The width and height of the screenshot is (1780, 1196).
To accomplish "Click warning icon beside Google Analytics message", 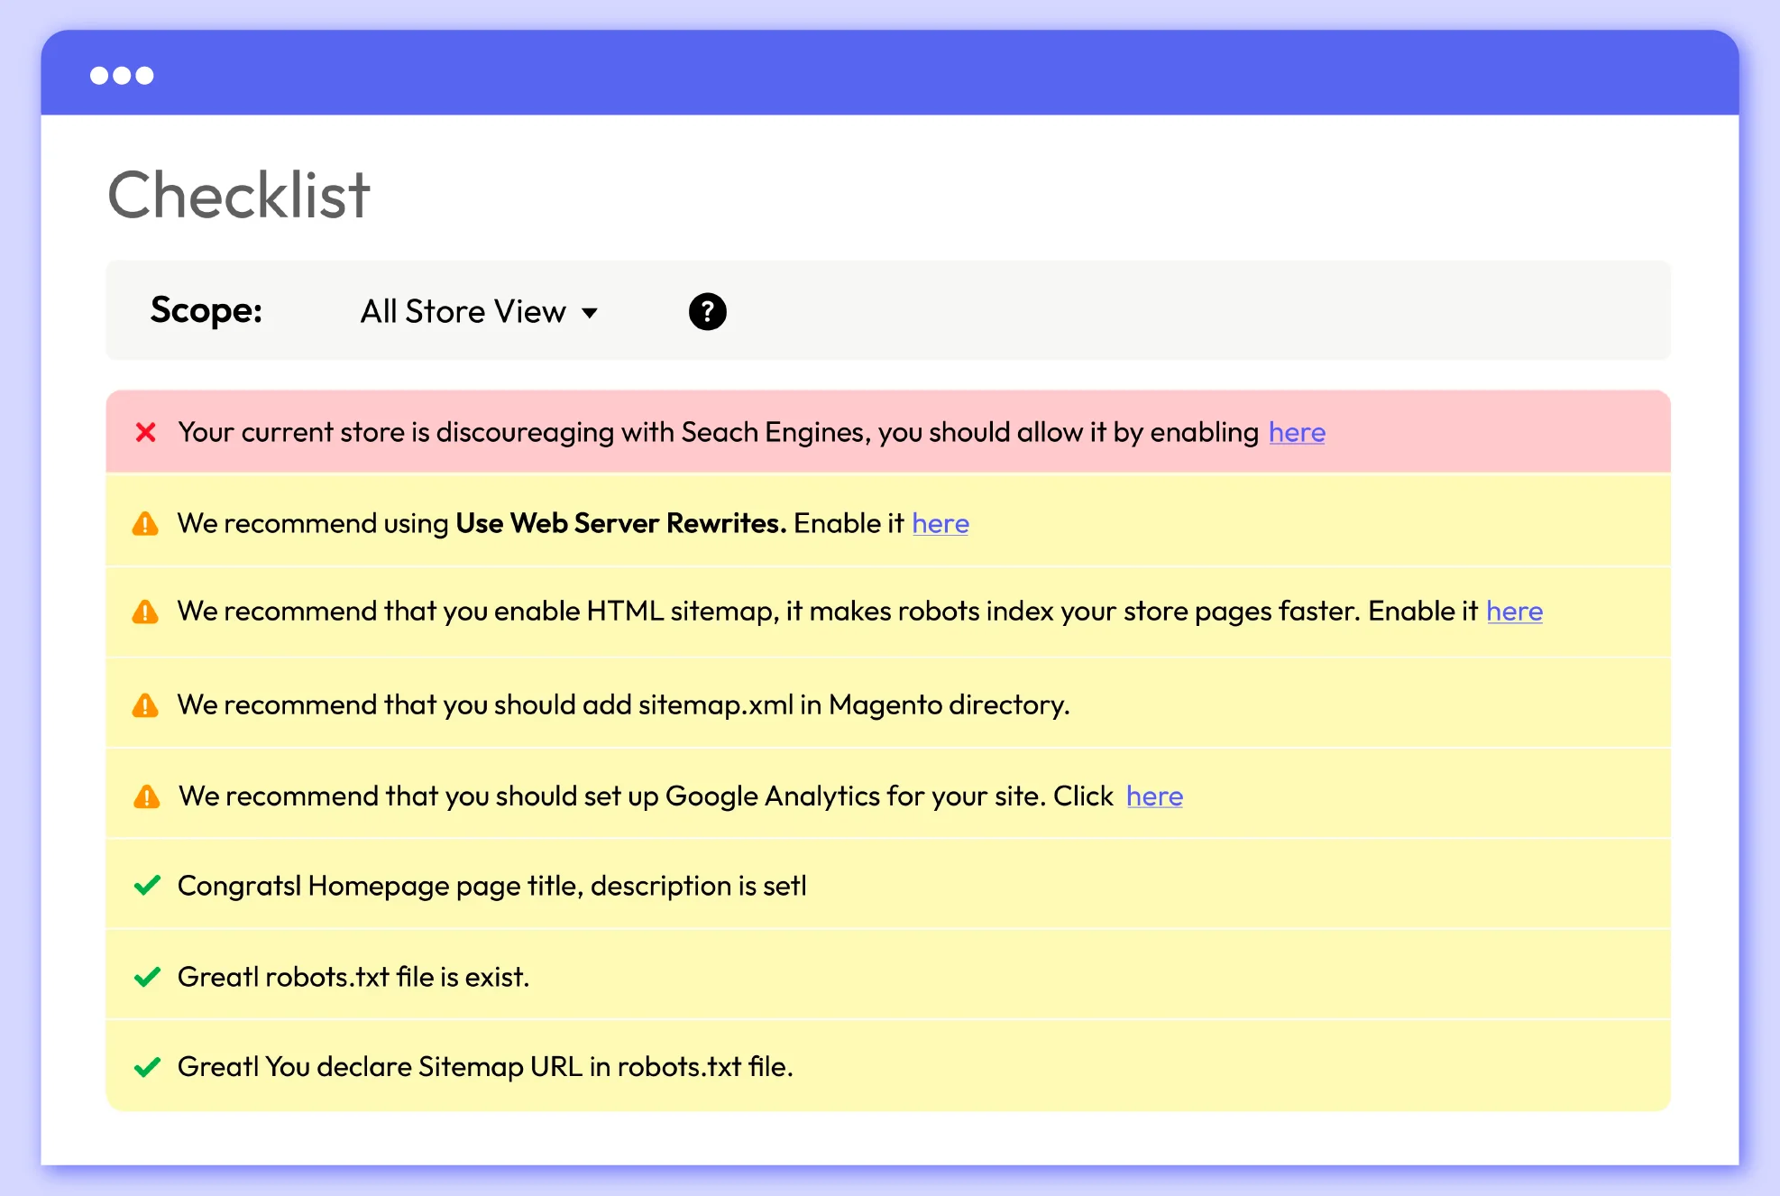I will 146,797.
